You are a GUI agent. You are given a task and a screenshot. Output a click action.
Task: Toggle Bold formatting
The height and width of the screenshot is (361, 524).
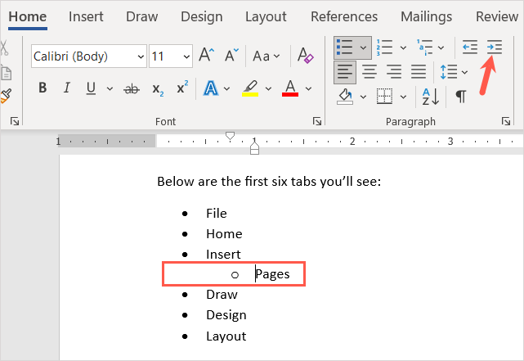(43, 88)
